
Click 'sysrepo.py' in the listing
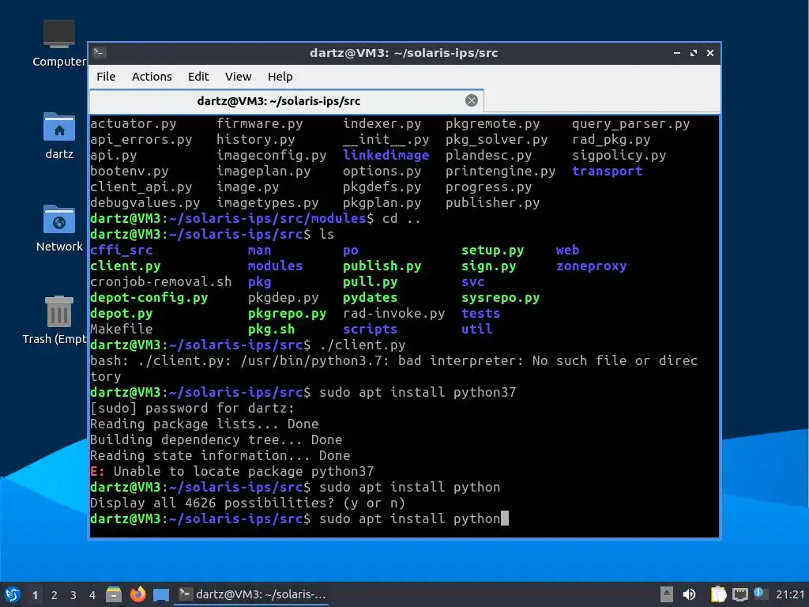point(500,298)
